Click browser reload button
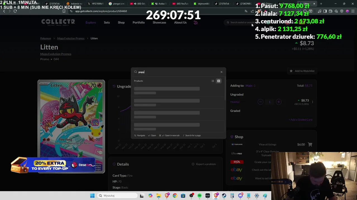Image resolution: width=357 pixels, height=200 pixels. click(x=15, y=11)
